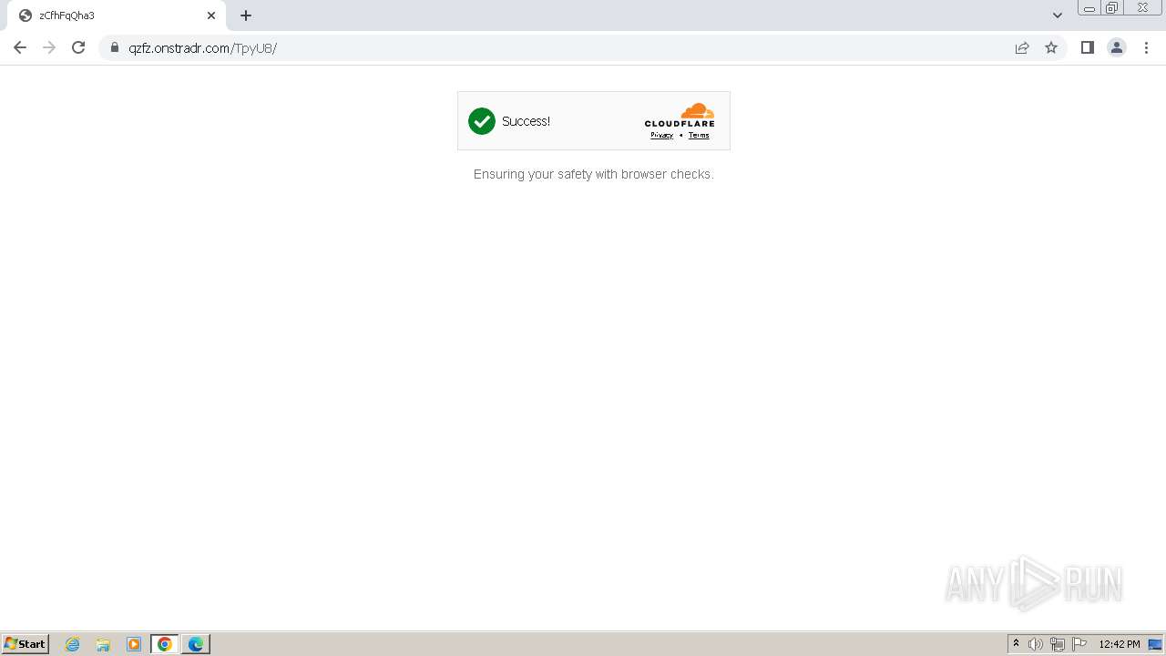Screen dimensions: 1166x656
Task: Click the show desktop button
Action: pos(1155,644)
